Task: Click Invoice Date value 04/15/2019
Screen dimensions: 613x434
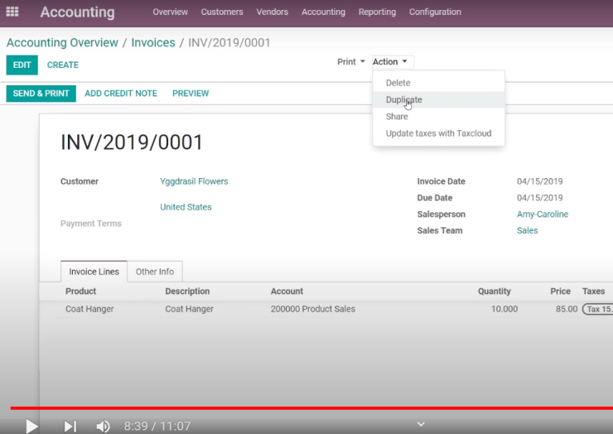Action: pos(540,181)
